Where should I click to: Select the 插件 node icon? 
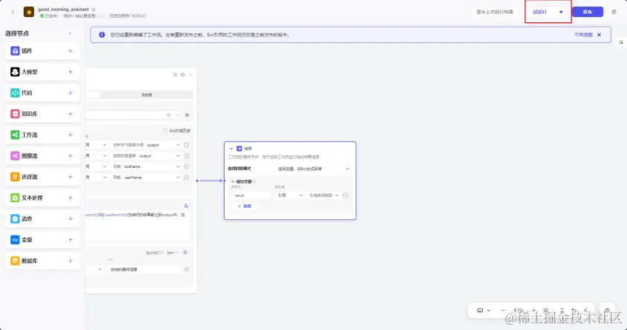coord(15,51)
